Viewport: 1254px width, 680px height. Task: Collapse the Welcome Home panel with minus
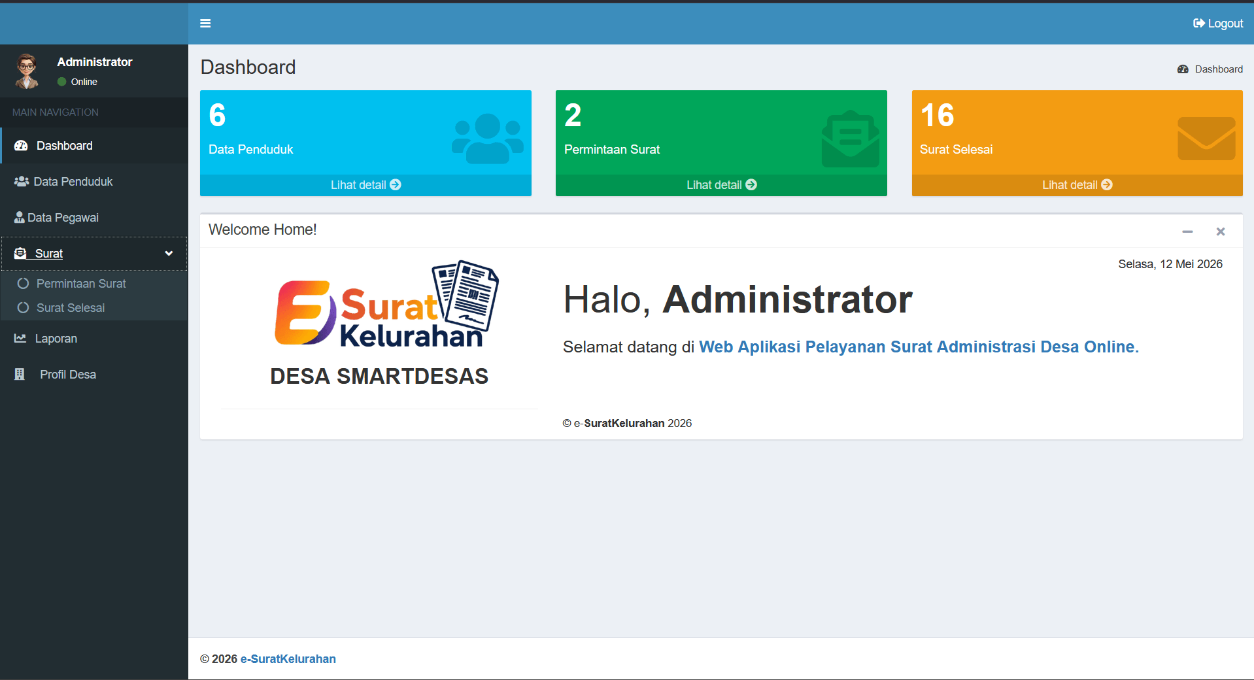(1187, 231)
